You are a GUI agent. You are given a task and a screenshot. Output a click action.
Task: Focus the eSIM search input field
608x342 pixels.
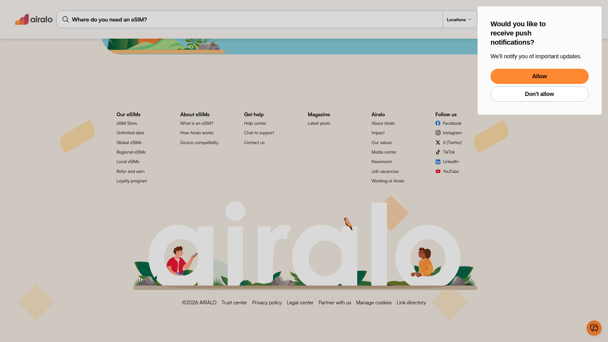(x=250, y=19)
